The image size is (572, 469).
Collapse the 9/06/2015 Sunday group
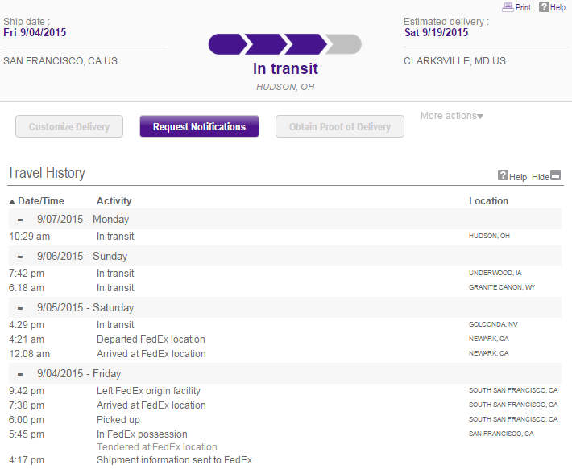click(x=20, y=257)
